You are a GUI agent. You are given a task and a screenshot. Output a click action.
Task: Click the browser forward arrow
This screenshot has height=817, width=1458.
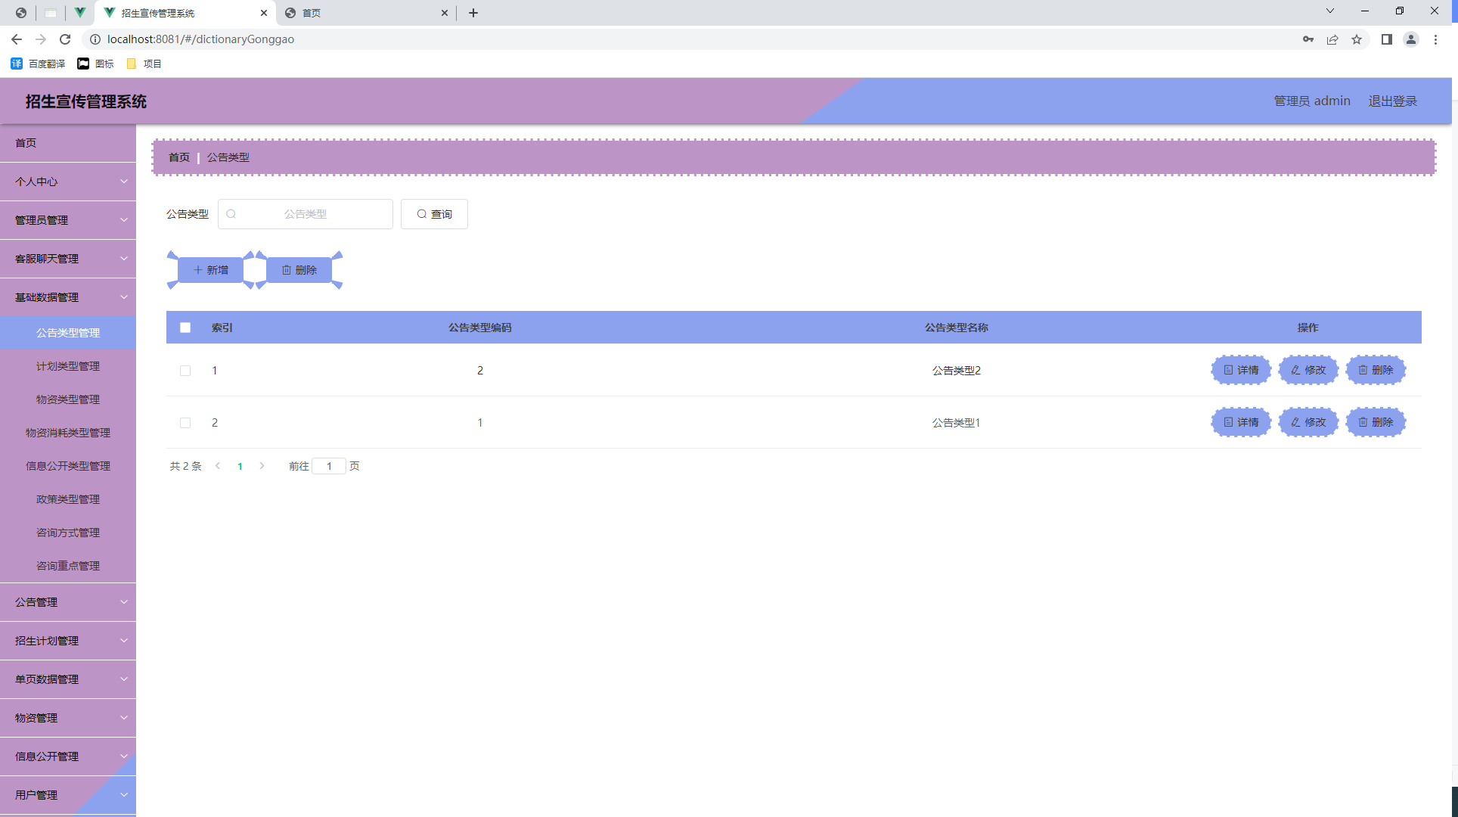pos(41,39)
